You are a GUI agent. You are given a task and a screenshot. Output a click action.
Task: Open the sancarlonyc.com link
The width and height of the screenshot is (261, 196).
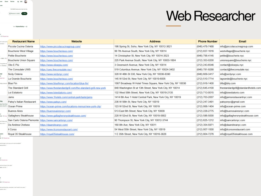click(x=56, y=120)
